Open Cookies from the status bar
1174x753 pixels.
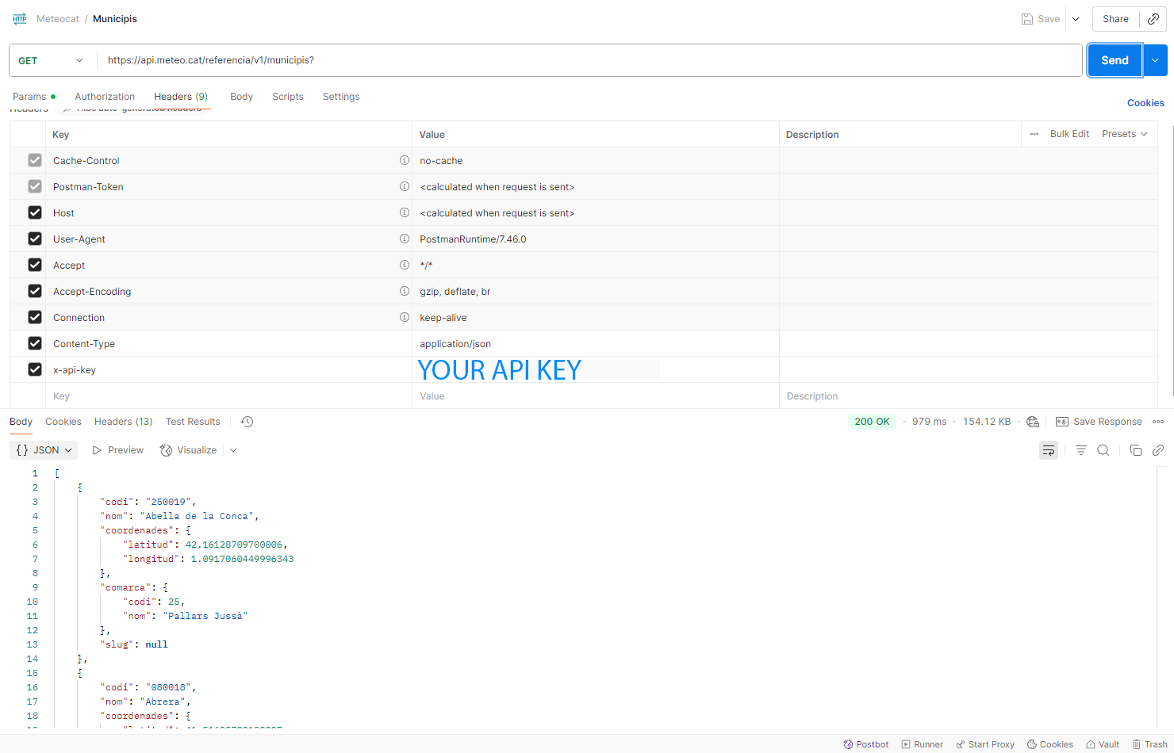tap(1050, 744)
